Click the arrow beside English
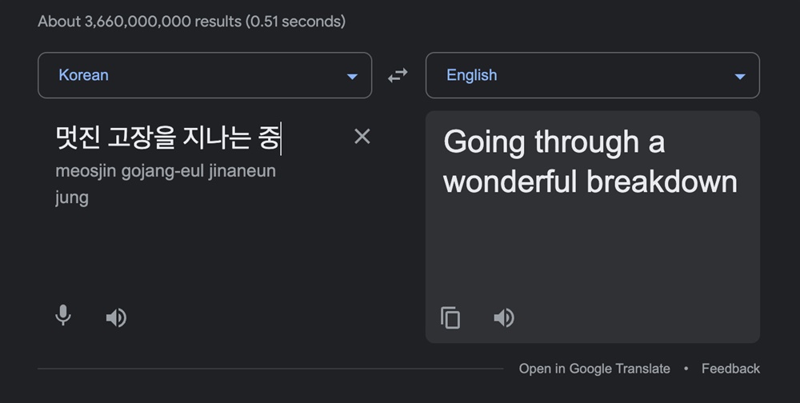 [x=740, y=77]
